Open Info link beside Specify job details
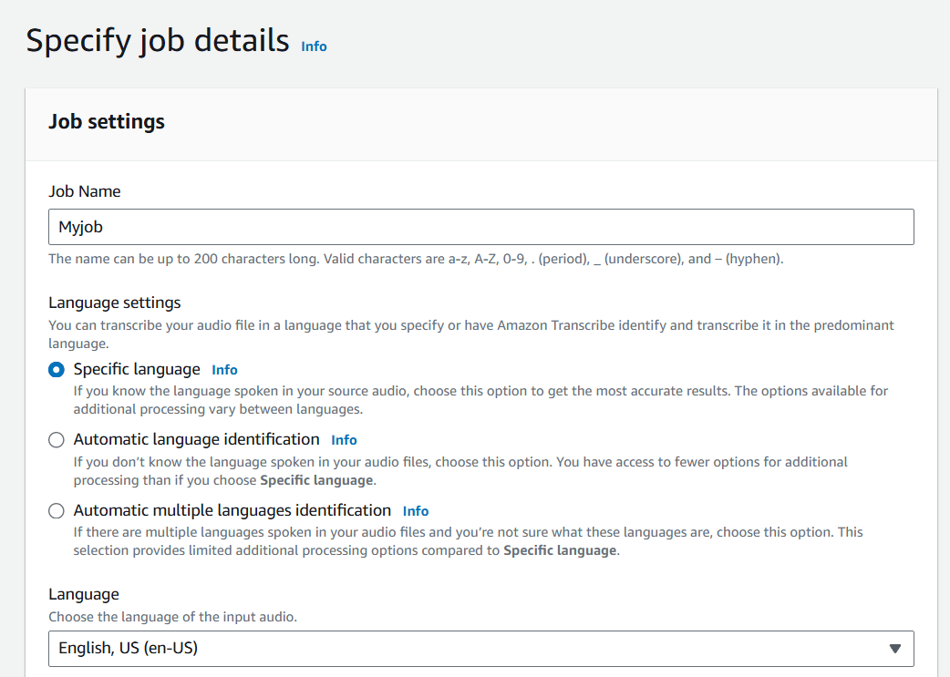 click(x=314, y=46)
